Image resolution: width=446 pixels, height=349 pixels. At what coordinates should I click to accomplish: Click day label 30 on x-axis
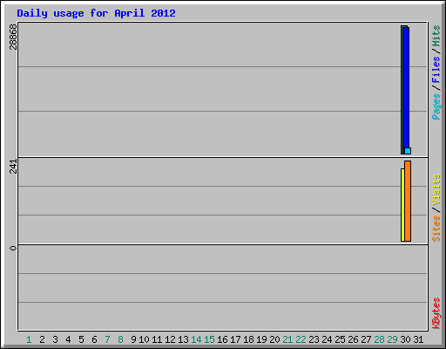(x=405, y=339)
